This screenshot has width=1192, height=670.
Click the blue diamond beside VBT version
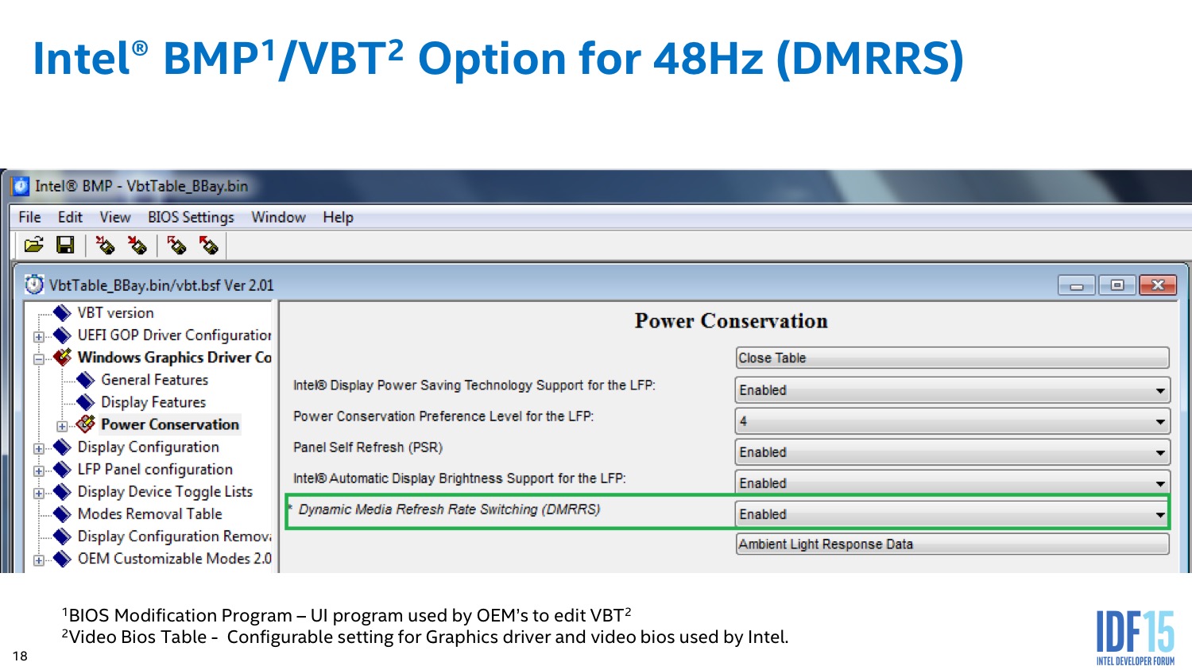(x=62, y=312)
